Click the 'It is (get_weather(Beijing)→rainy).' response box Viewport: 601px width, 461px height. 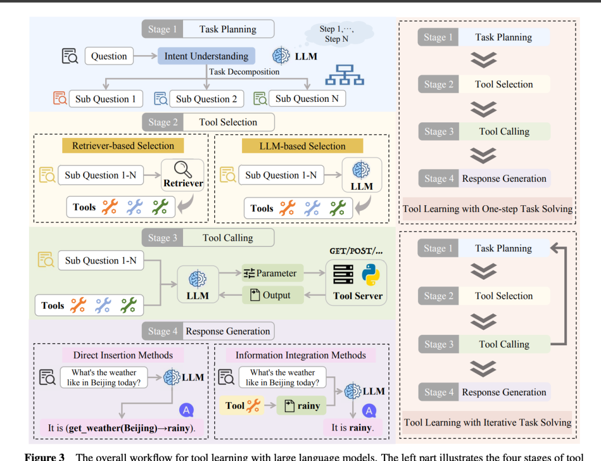(x=122, y=428)
